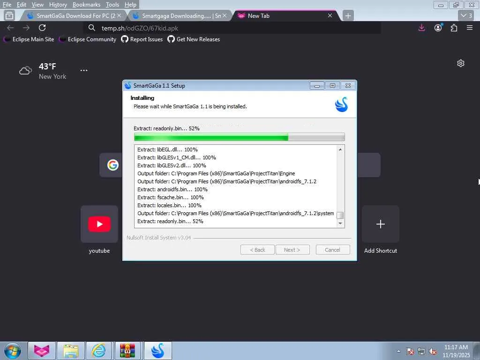The height and width of the screenshot is (360, 480).
Task: Launch Internet Explorer from taskbar
Action: tap(99, 351)
